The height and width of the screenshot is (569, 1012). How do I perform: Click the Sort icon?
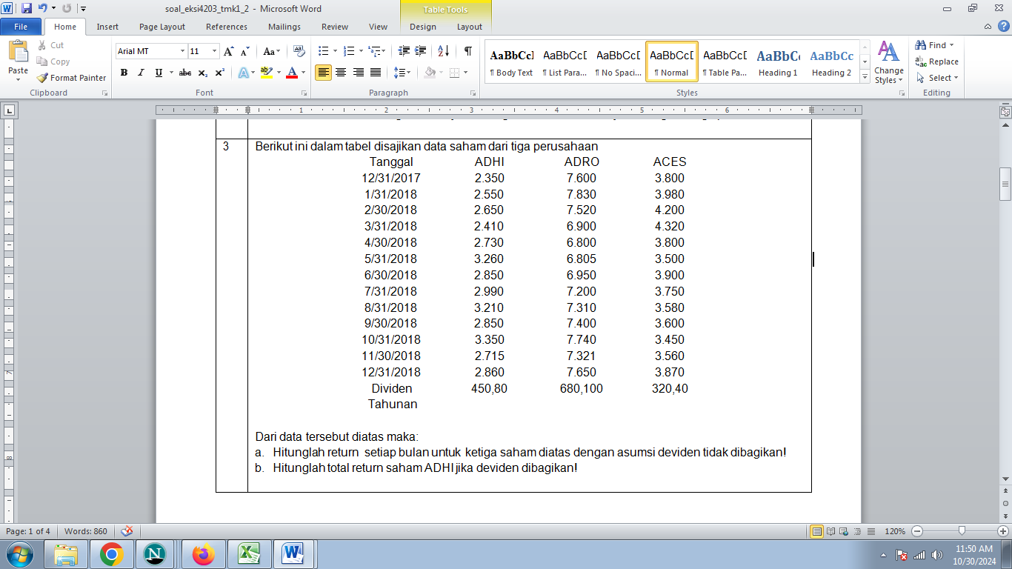point(443,51)
